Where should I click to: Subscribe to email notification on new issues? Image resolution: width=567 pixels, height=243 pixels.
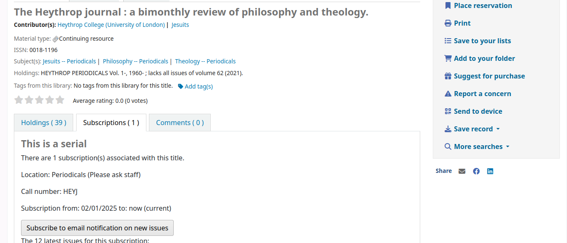[x=97, y=228]
